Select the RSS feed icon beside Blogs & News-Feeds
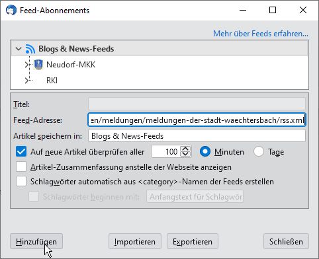The height and width of the screenshot is (259, 319). click(x=30, y=49)
